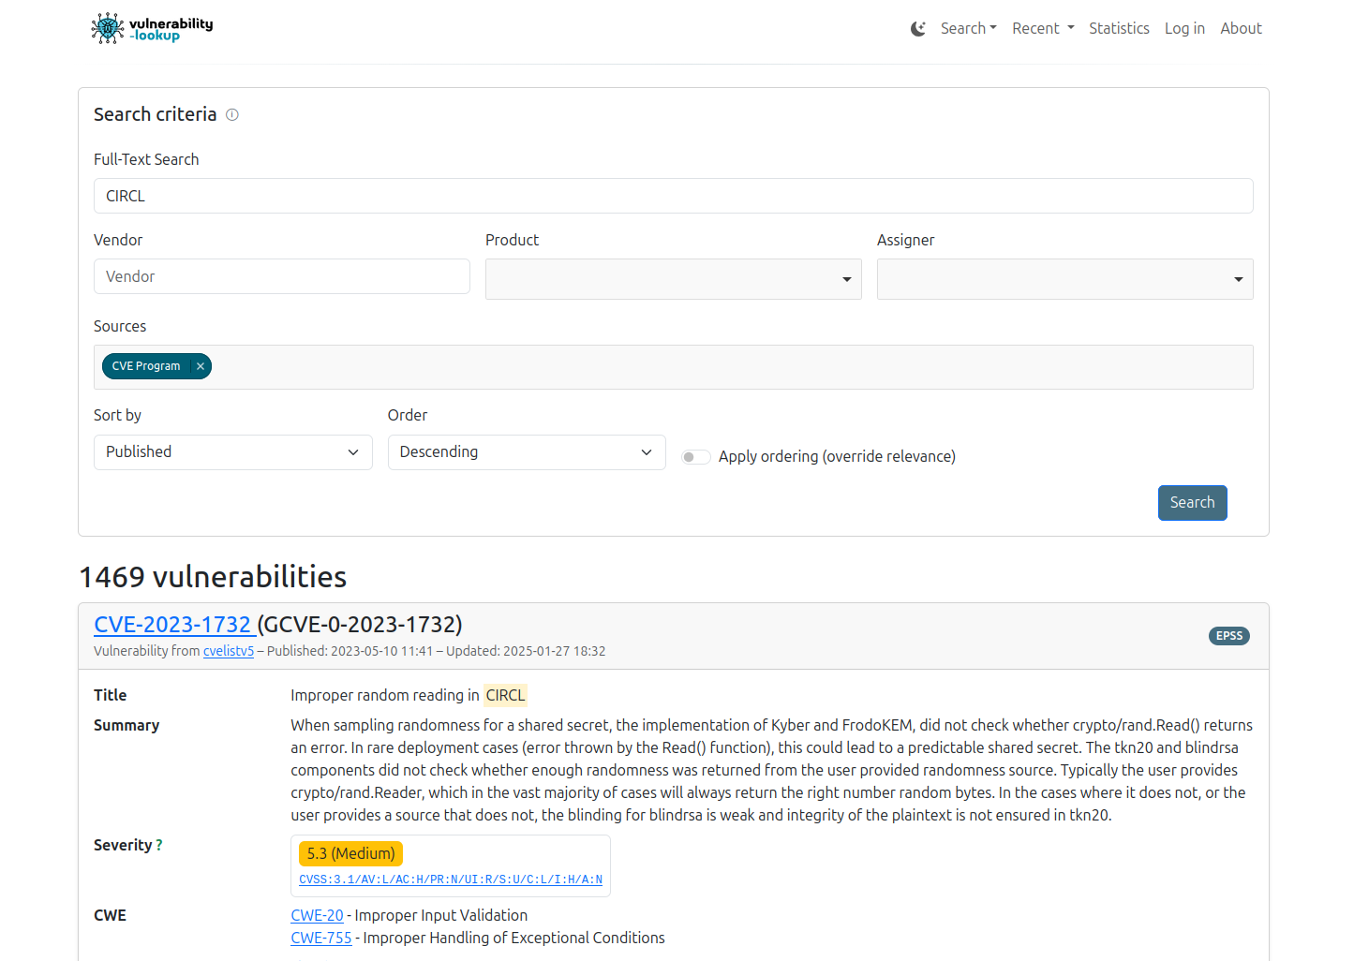Click the vulnerability-lookup logo
1354x961 pixels.
pos(150,27)
